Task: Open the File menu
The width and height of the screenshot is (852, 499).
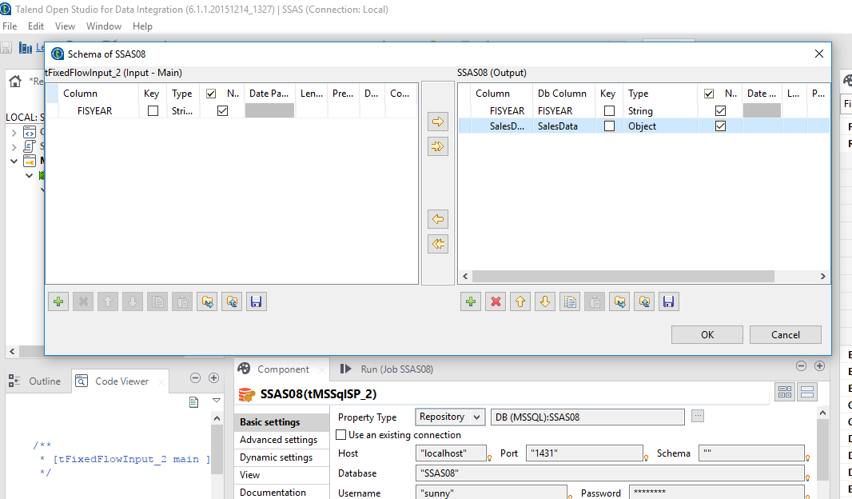Action: pyautogui.click(x=10, y=26)
